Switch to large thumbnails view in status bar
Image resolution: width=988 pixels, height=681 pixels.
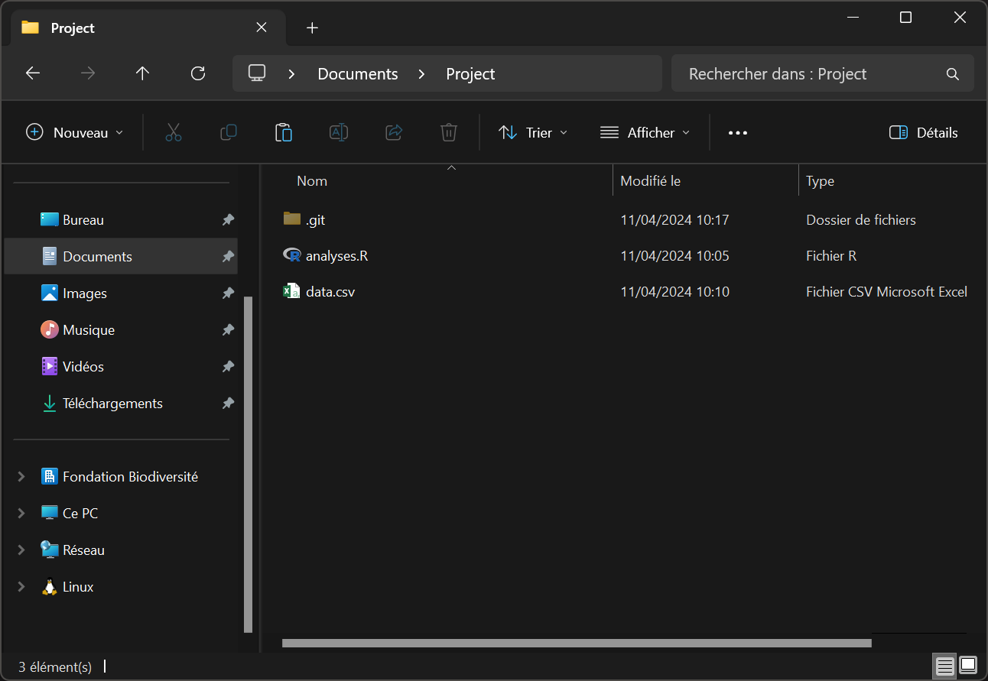pos(968,666)
